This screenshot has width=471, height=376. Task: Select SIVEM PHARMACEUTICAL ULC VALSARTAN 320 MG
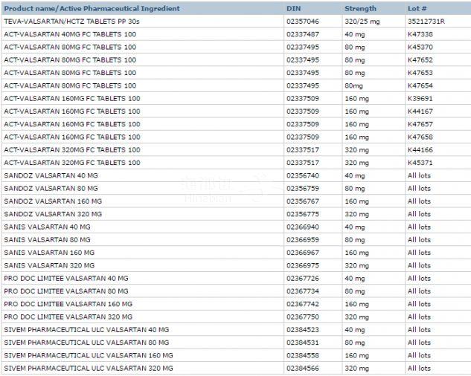[x=89, y=369]
